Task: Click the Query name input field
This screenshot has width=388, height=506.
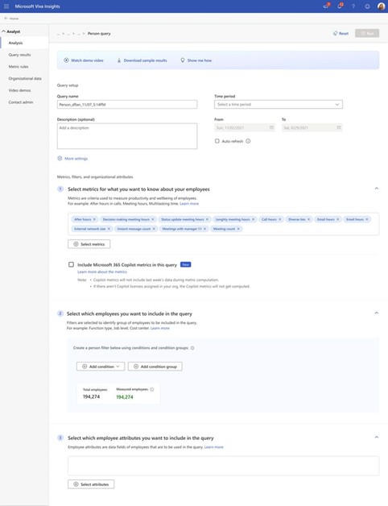Action: 127,105
